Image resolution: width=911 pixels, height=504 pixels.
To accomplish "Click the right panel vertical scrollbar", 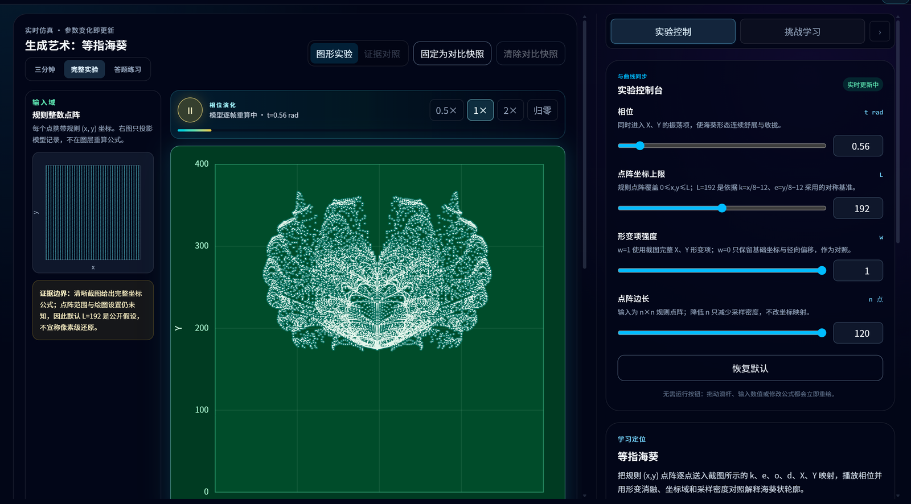I will click(x=898, y=132).
